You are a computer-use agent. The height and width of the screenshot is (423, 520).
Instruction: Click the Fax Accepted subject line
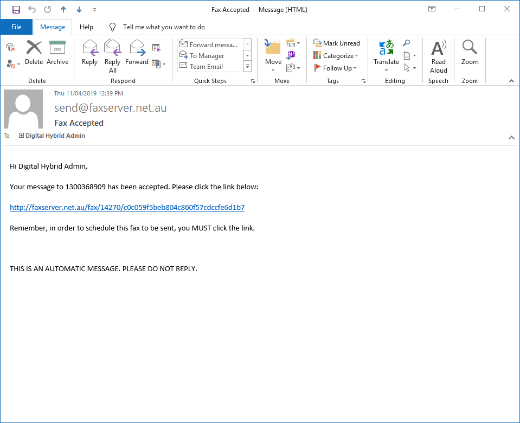(79, 123)
